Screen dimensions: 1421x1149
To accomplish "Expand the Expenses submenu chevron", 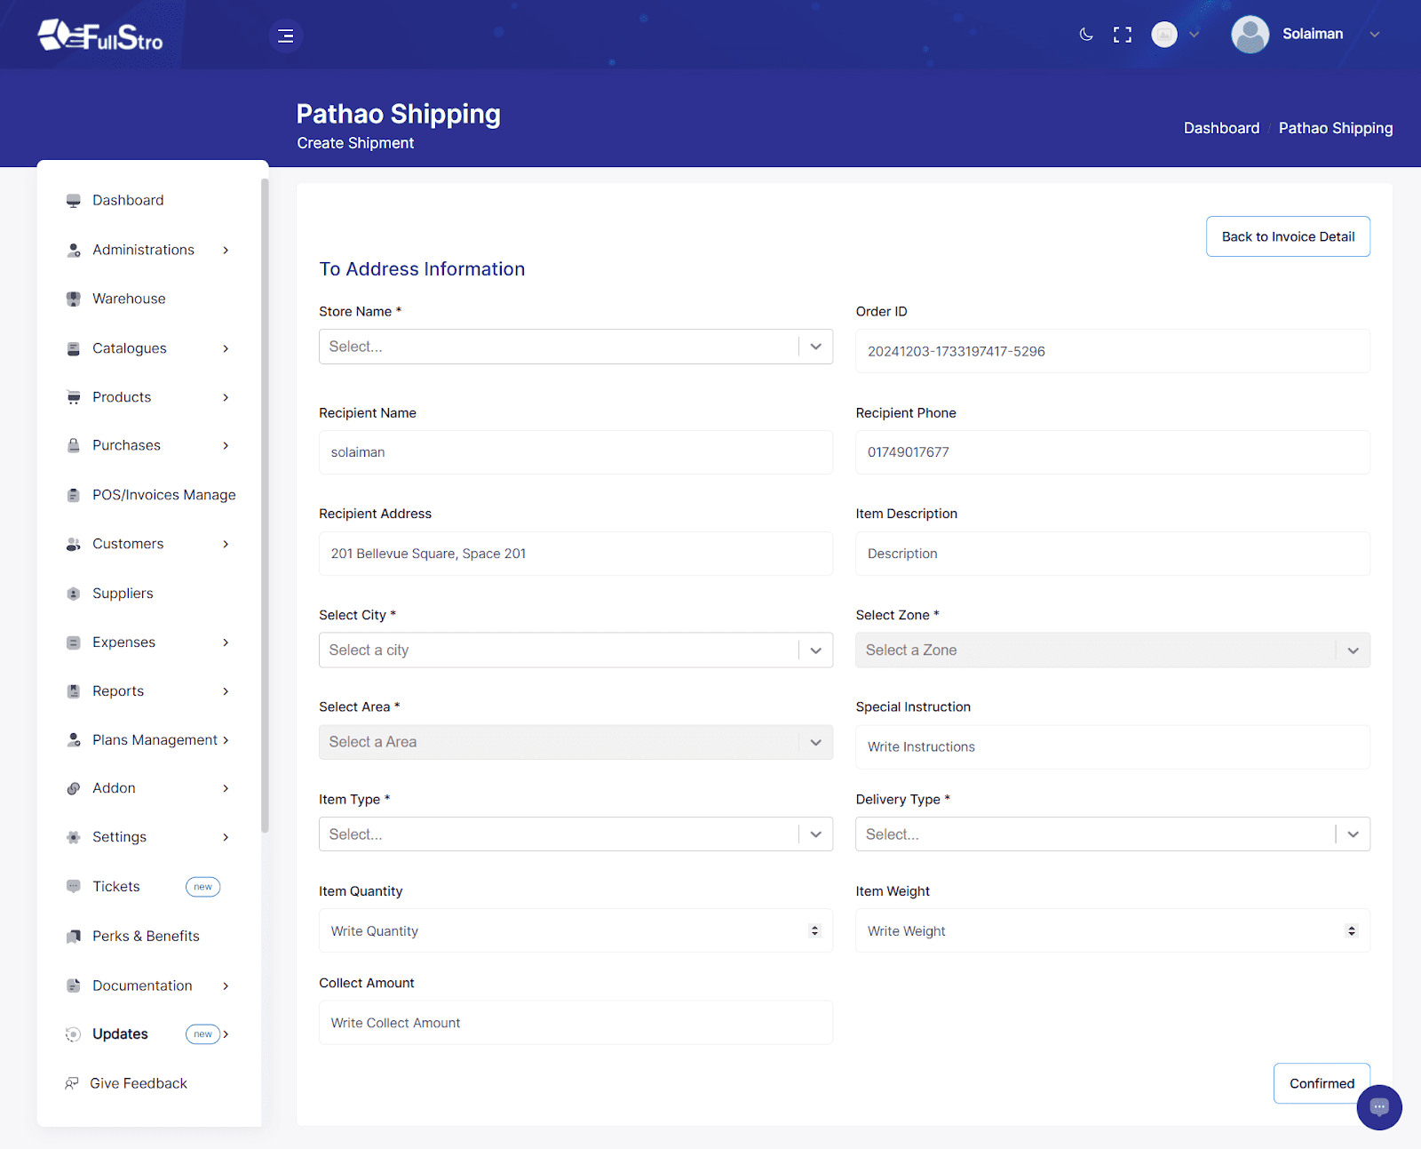I will coord(226,642).
